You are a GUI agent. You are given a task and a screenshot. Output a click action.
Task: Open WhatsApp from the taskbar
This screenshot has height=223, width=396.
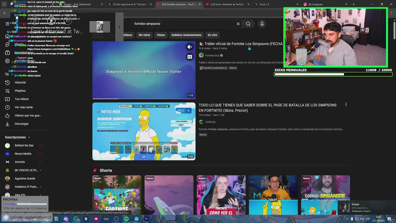point(76,219)
